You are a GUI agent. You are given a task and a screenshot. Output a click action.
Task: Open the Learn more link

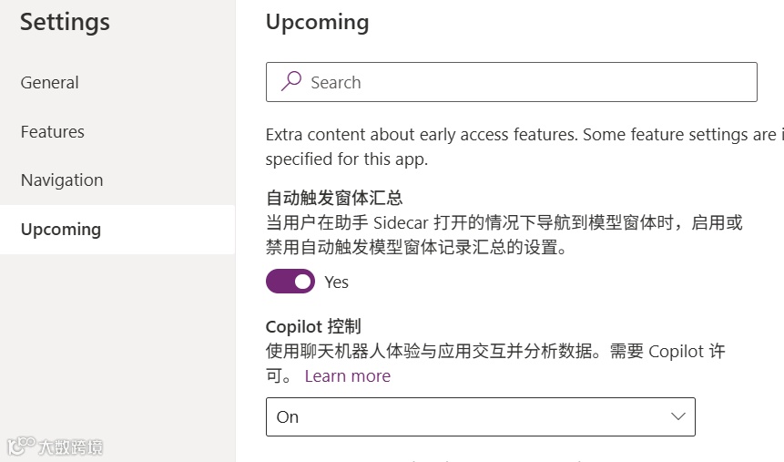347,376
